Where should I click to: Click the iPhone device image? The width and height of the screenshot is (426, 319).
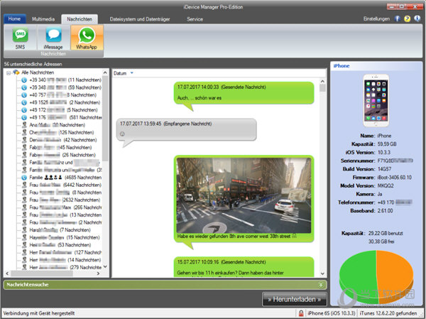click(376, 100)
